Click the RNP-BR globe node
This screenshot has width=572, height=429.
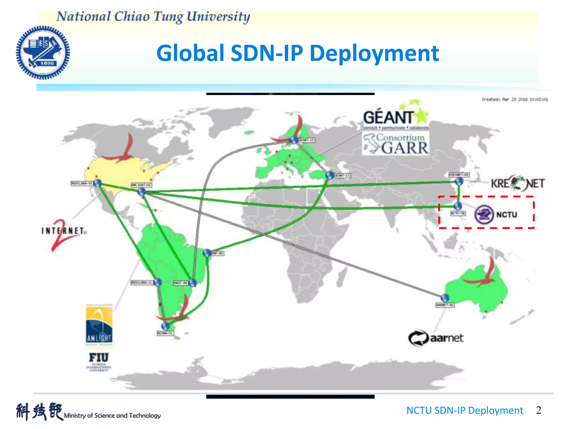click(x=207, y=253)
